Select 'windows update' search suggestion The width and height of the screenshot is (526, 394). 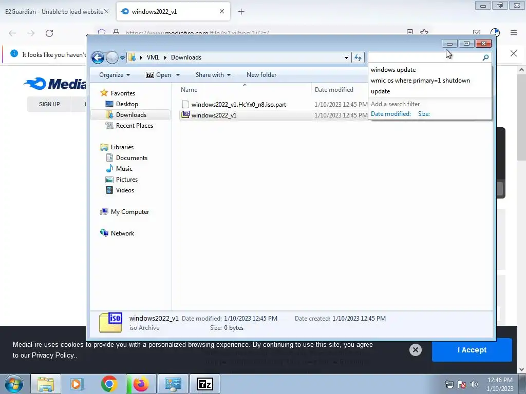pos(393,70)
